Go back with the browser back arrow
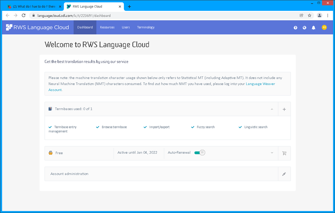335x213 pixels. point(7,15)
